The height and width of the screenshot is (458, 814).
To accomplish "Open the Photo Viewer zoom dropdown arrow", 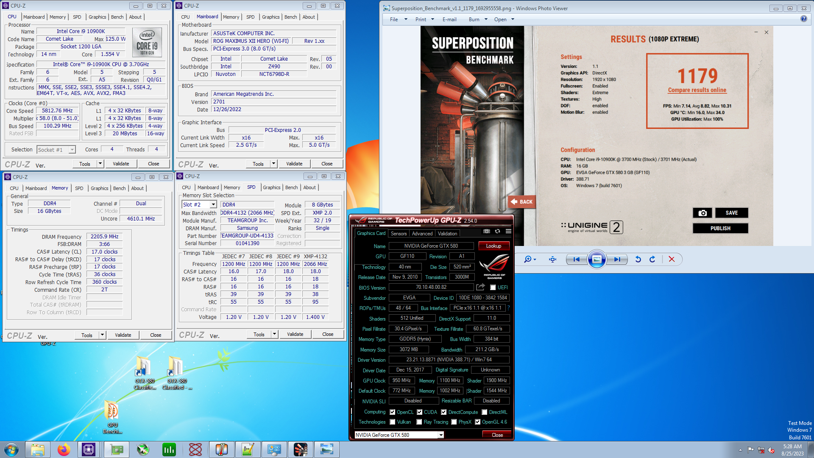I will tap(535, 260).
